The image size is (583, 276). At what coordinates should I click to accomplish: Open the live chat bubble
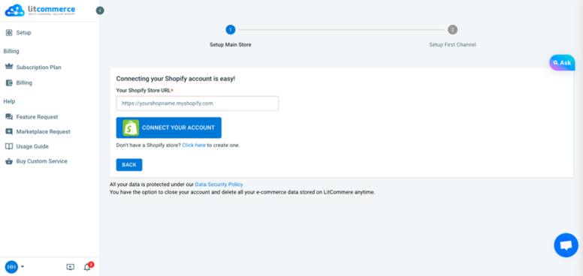coord(566,245)
